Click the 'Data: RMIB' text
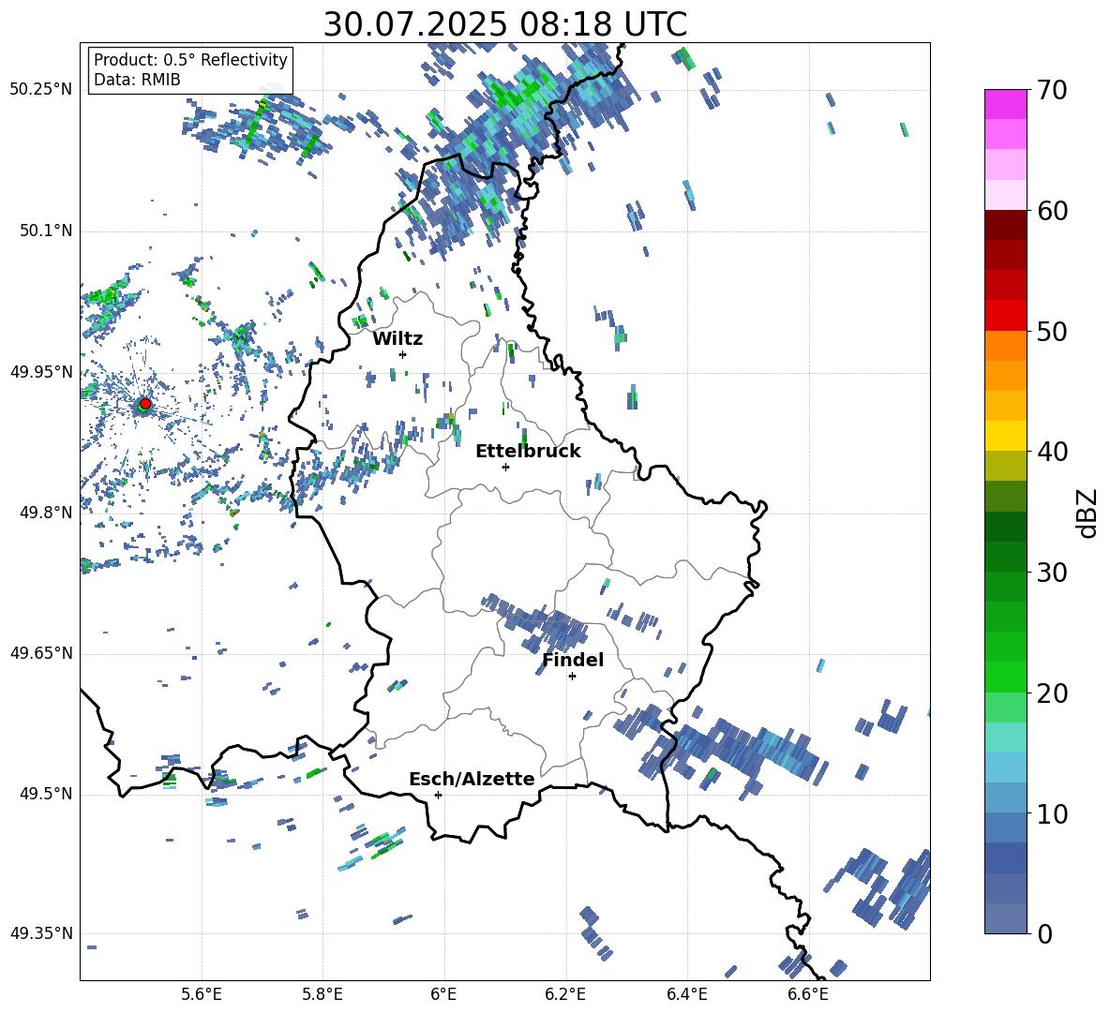This screenshot has width=1110, height=1013. (137, 80)
